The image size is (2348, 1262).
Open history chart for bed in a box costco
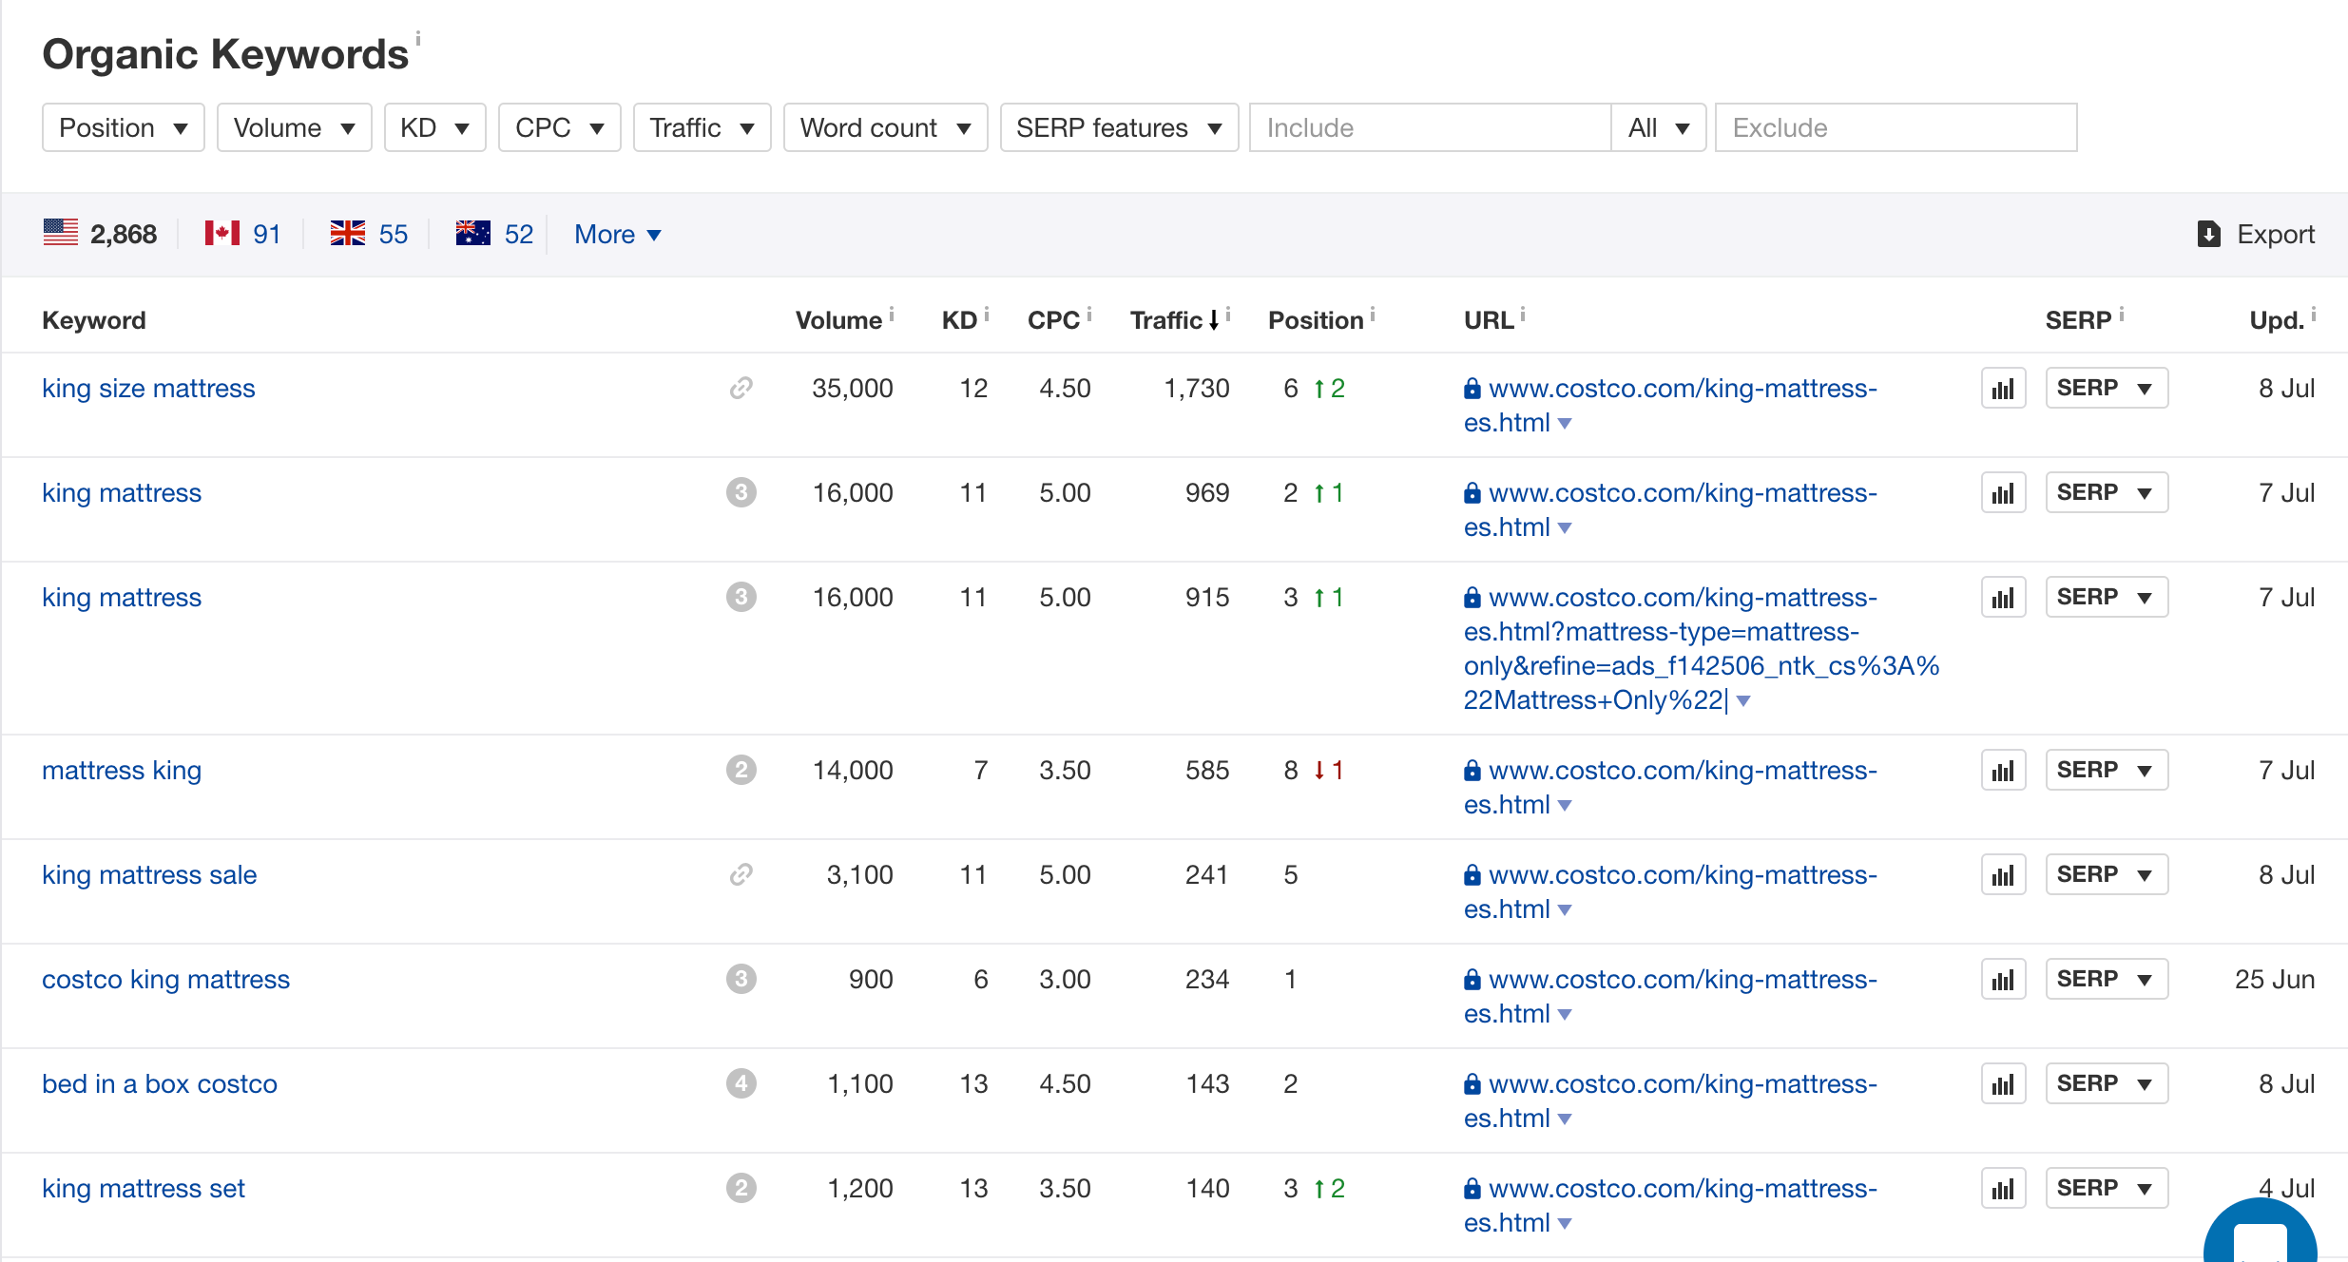point(2003,1084)
